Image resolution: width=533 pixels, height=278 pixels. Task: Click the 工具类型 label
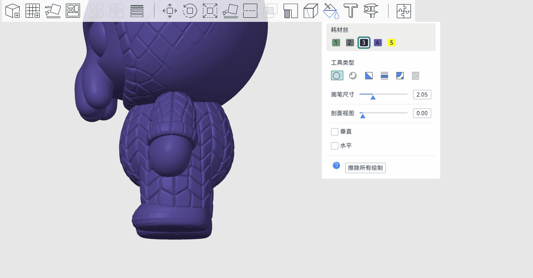343,63
